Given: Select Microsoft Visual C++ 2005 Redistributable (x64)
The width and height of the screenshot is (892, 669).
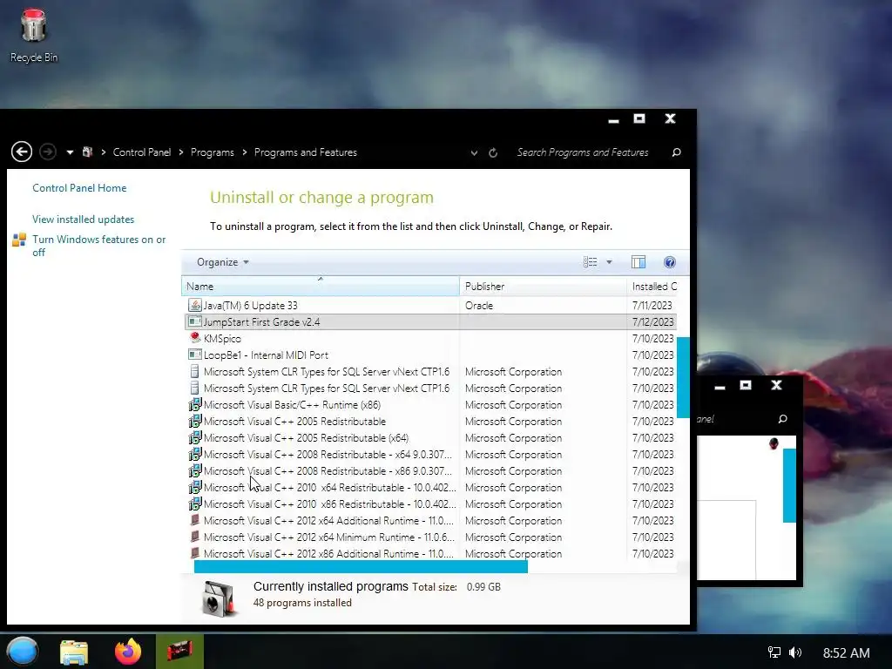Looking at the screenshot, I should click(x=306, y=438).
